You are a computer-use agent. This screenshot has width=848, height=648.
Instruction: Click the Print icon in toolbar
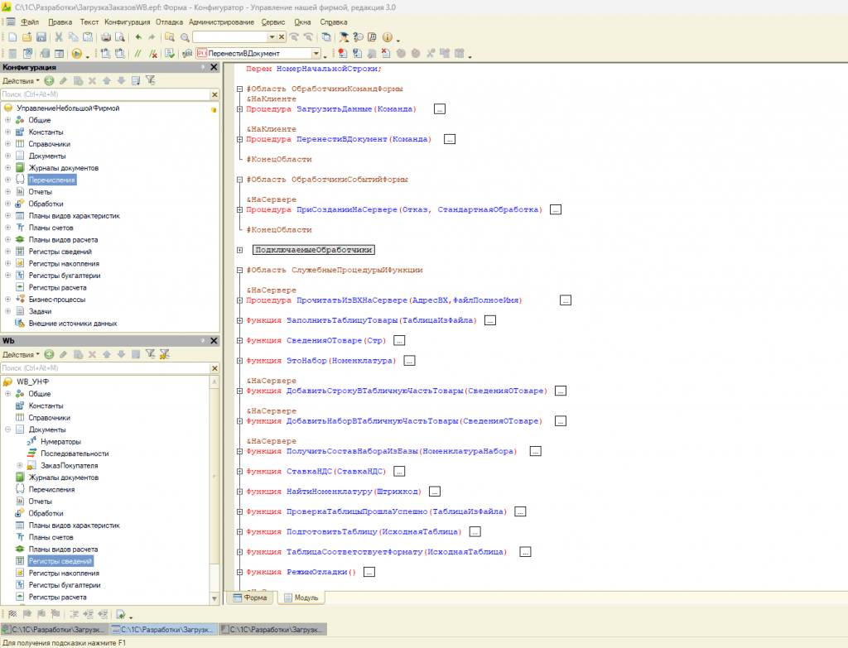point(106,37)
